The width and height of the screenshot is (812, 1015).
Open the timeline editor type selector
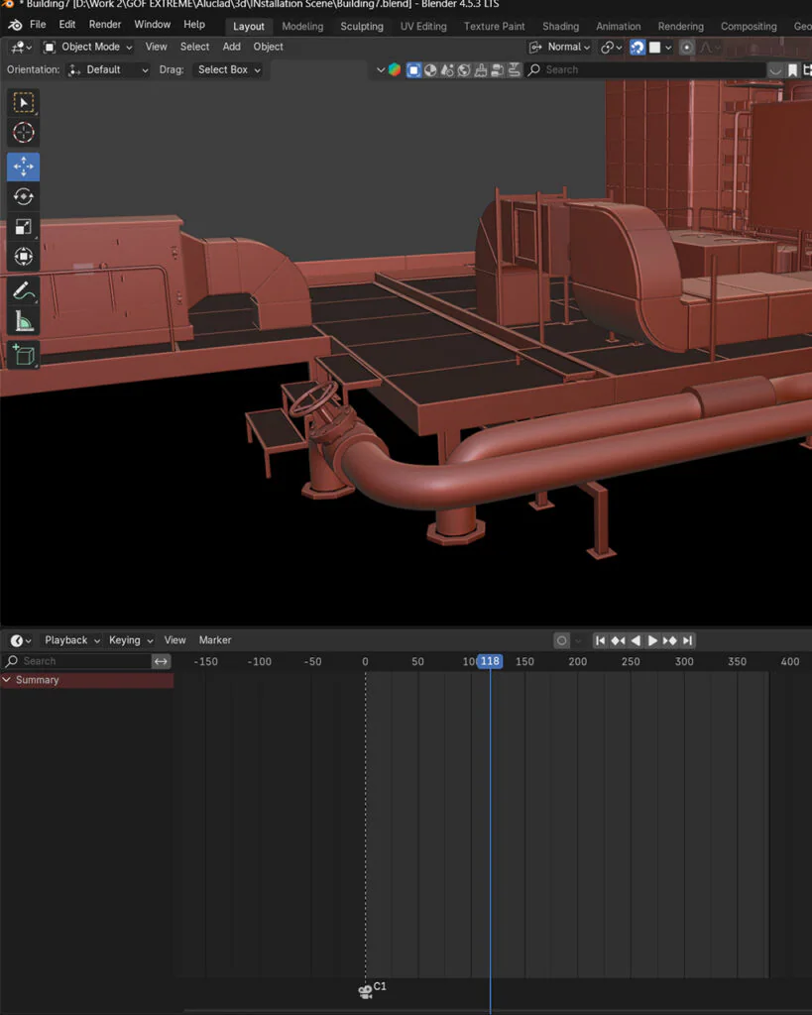click(21, 641)
